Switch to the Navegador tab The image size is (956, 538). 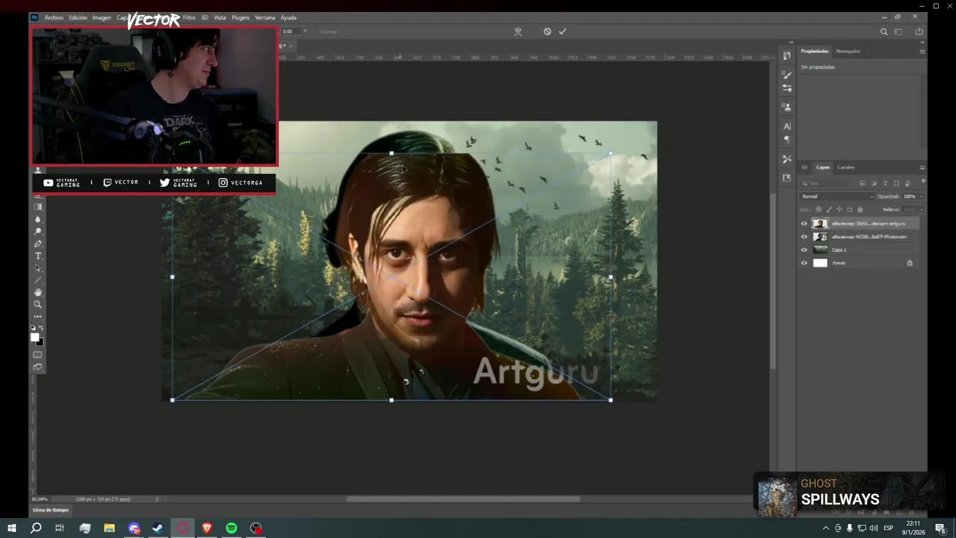[848, 52]
